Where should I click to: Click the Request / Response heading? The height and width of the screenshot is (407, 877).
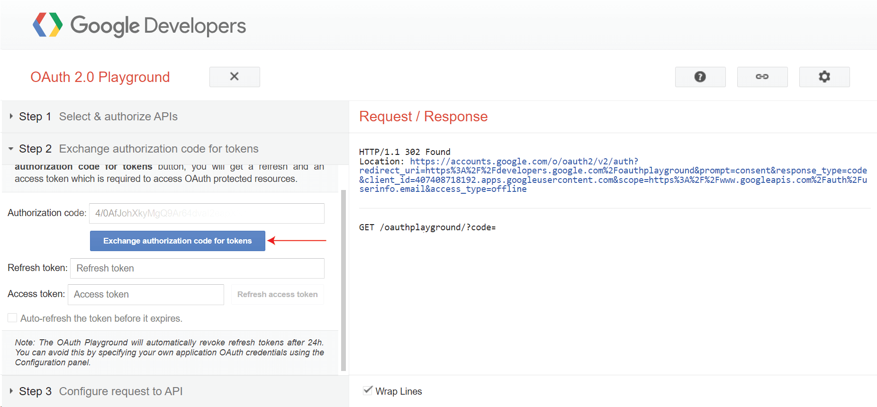423,117
